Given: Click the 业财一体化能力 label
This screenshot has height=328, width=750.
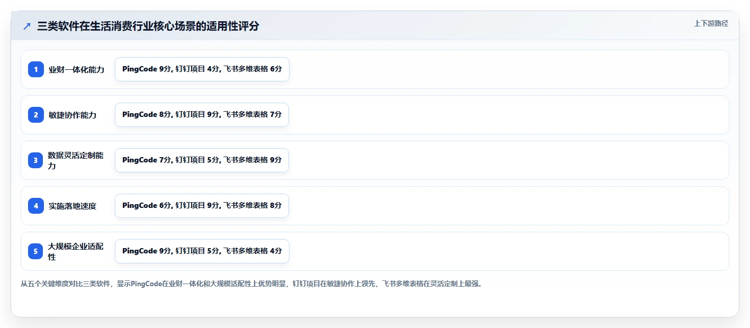Looking at the screenshot, I should (x=76, y=69).
